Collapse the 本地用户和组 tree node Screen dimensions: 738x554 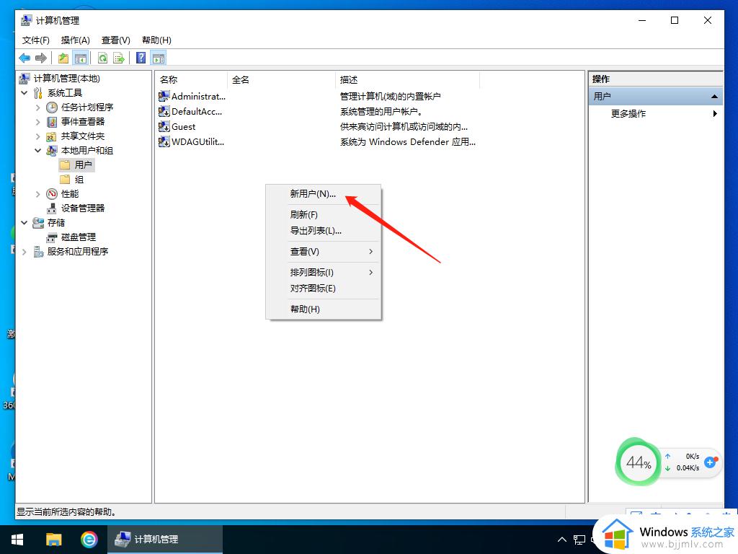37,151
